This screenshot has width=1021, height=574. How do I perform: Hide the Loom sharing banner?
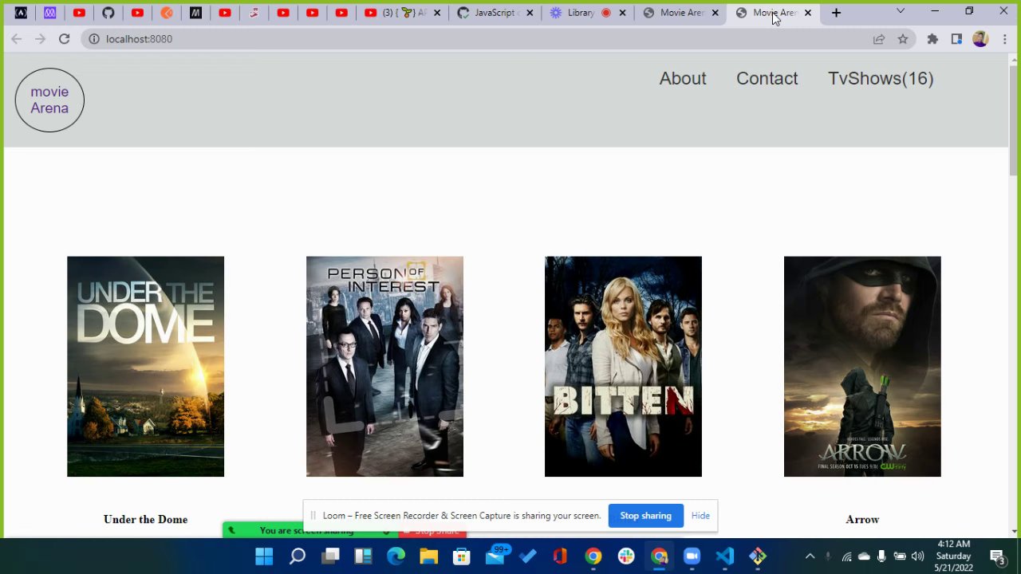click(700, 516)
